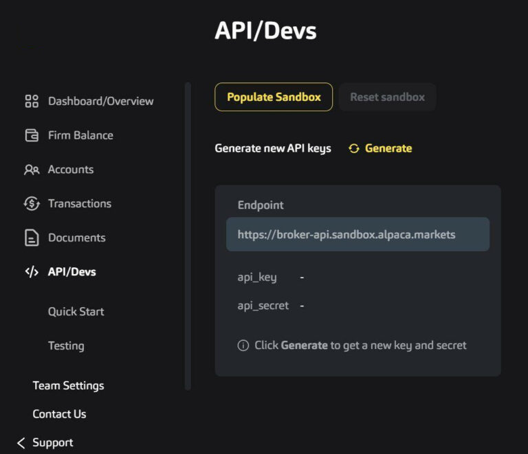Select API/Devs in sidebar
The width and height of the screenshot is (528, 454).
click(71, 272)
